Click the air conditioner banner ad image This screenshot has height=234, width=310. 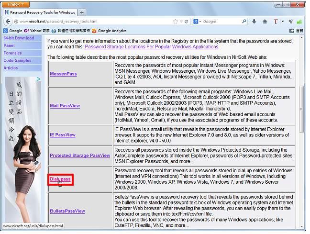(23, 150)
